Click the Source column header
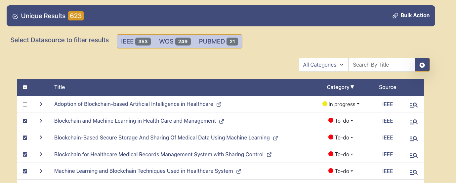Viewport: 456px width, 183px height. coord(388,87)
